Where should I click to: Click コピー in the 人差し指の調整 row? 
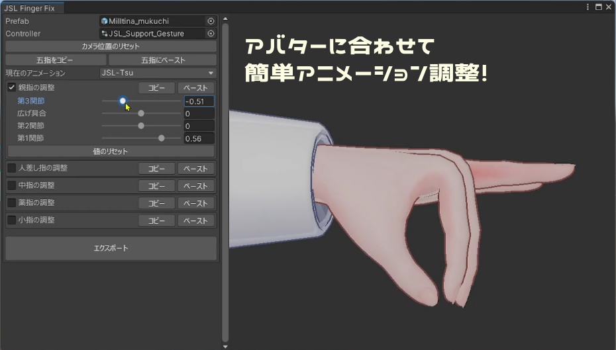click(x=156, y=169)
